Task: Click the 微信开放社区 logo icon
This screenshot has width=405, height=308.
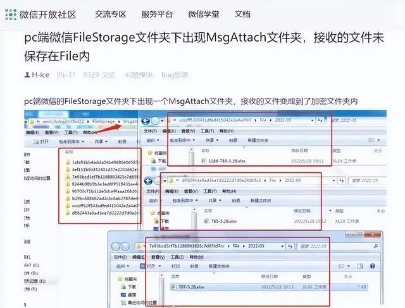Action: (11, 15)
